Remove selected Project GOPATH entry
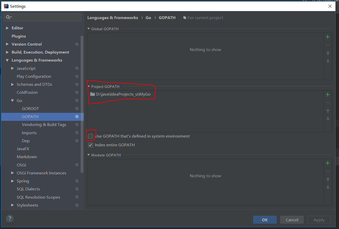 [x=328, y=103]
